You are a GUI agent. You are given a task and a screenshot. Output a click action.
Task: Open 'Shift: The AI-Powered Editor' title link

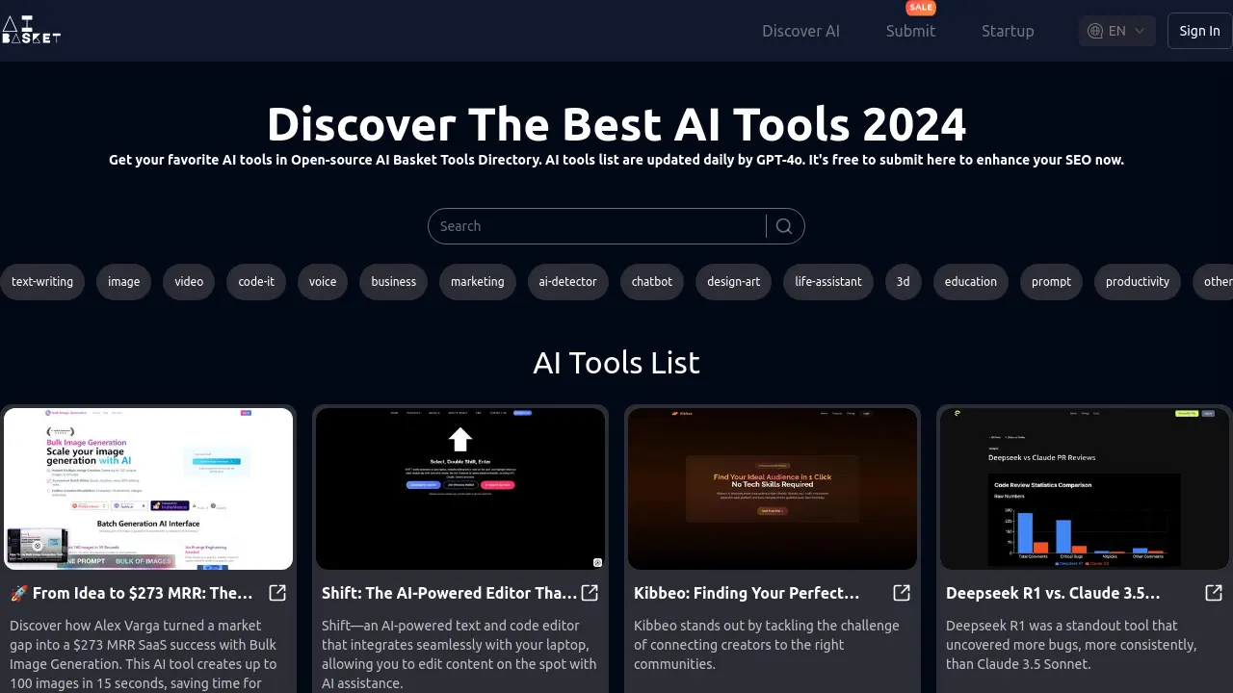449,593
